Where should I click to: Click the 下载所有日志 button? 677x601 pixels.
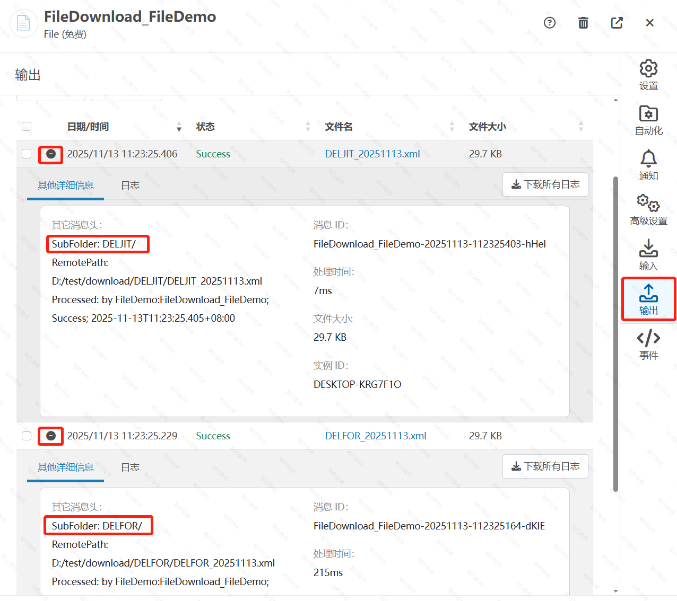[545, 184]
